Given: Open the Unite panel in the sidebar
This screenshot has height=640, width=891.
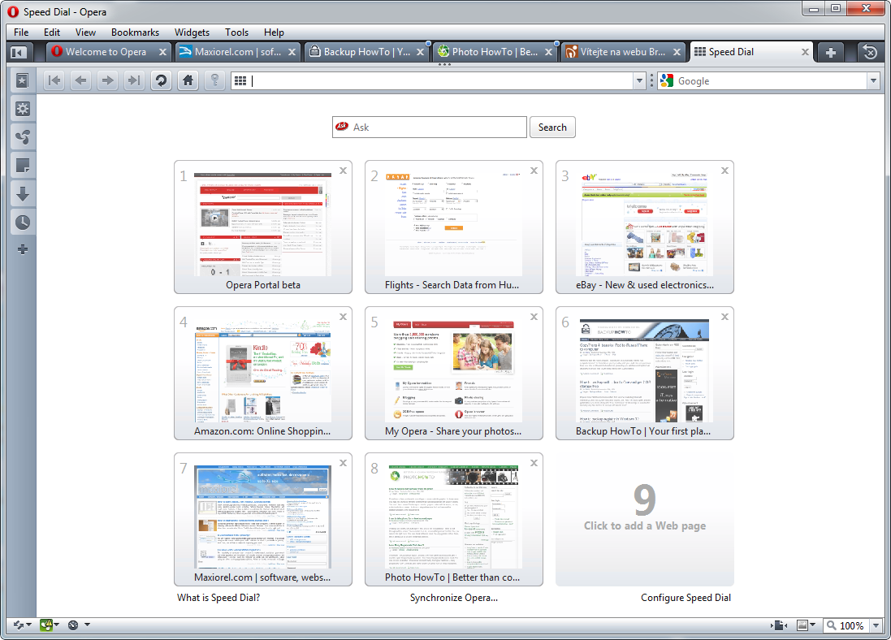Looking at the screenshot, I should tap(22, 137).
